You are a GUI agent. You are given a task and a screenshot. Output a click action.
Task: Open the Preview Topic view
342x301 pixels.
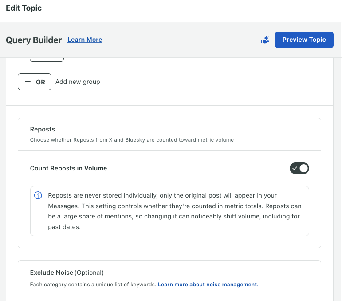coord(304,40)
